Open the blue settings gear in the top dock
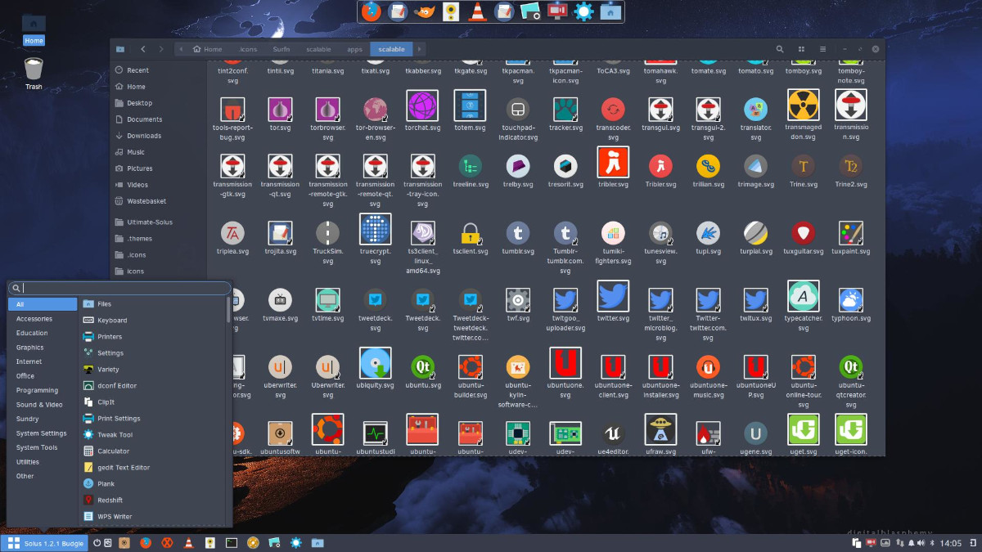Image resolution: width=982 pixels, height=552 pixels. 584,11
